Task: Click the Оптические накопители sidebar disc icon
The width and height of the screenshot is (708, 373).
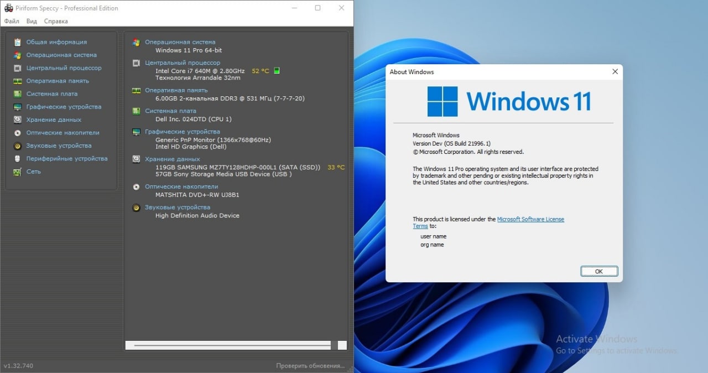Action: pos(17,133)
